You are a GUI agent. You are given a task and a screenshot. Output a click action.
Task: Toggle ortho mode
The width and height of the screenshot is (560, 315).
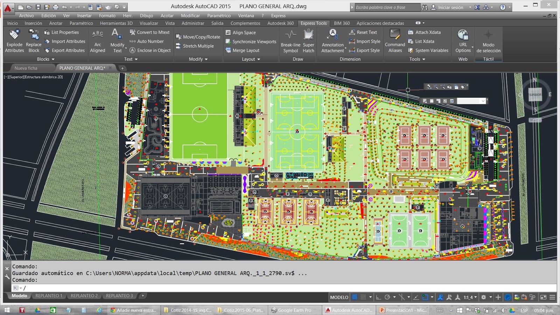pos(378,297)
